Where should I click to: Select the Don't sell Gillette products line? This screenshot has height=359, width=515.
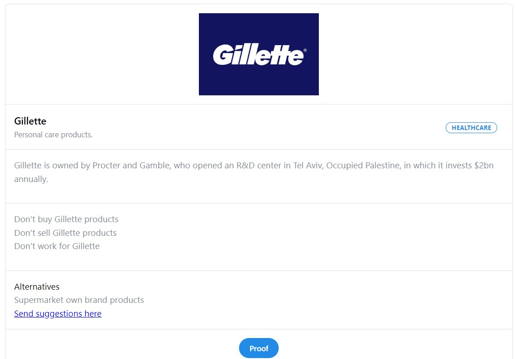click(x=65, y=233)
